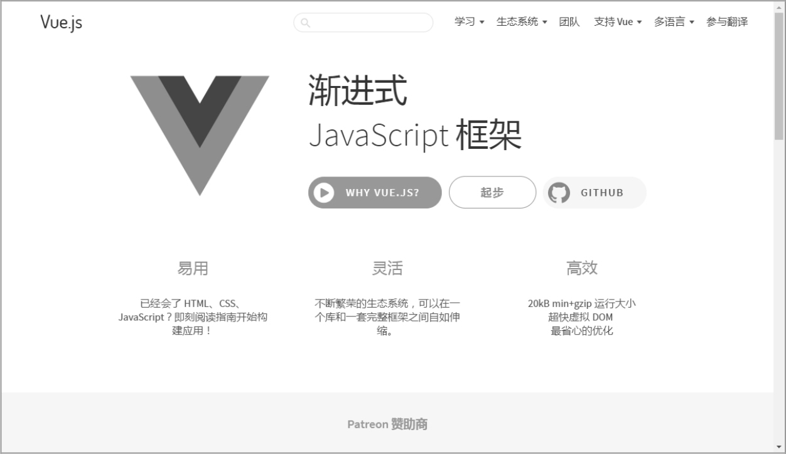The height and width of the screenshot is (454, 786).
Task: Expand the 多语言 dropdown menu
Action: (x=674, y=22)
